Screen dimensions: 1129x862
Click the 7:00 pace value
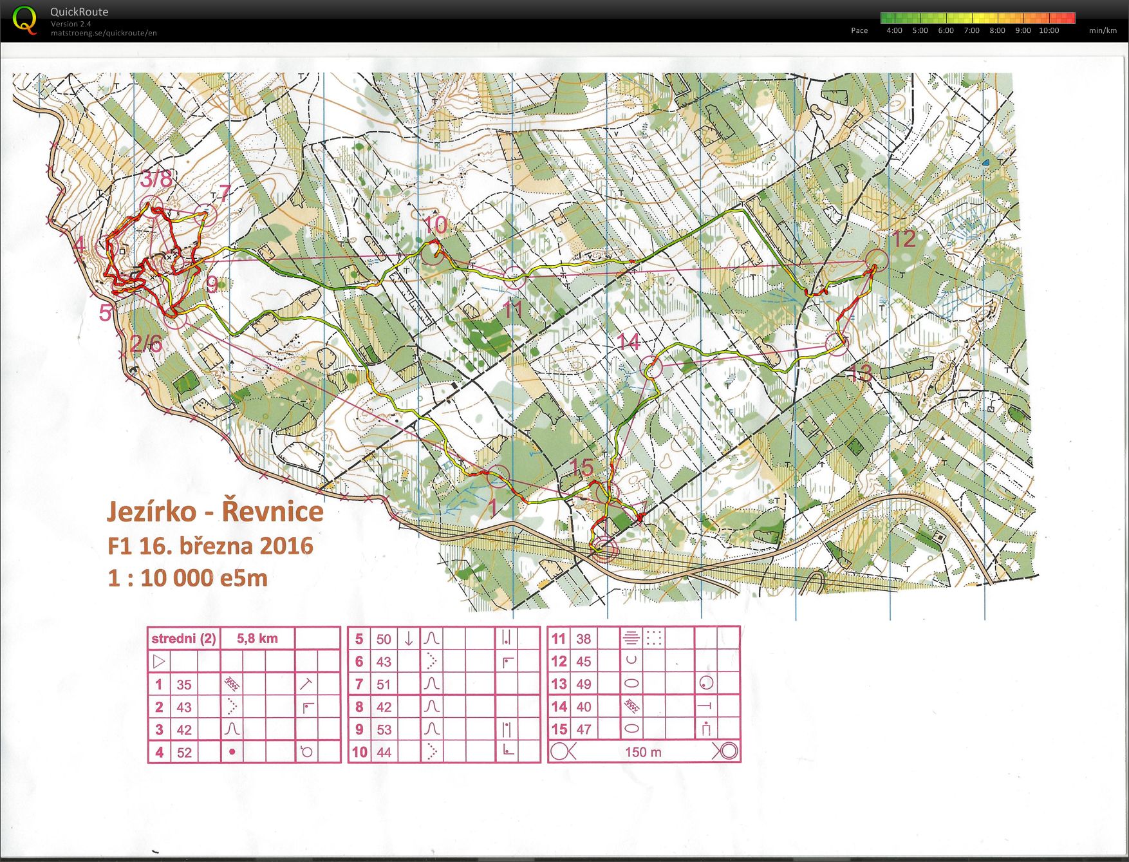[x=971, y=30]
